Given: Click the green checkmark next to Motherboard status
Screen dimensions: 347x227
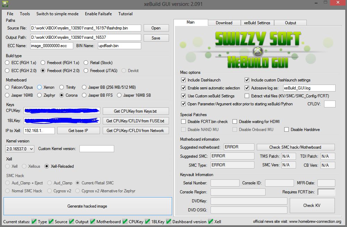Looking at the screenshot, I should [93, 222].
